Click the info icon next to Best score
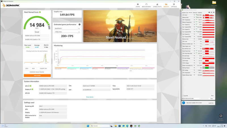The height and width of the screenshot is (128, 227). click(48, 45)
